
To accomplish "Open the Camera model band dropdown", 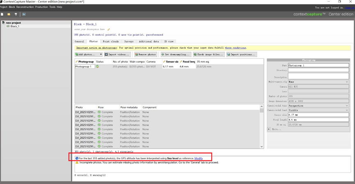I will tap(318, 110).
